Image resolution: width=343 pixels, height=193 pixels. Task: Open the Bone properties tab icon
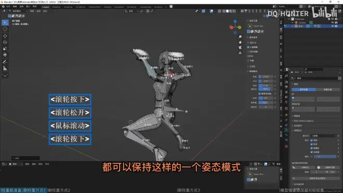coord(286,135)
